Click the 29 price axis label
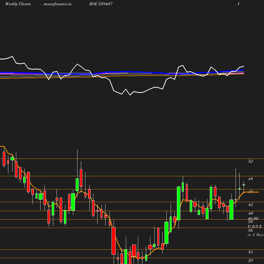Viewport: 264px width, 264px height. point(250,260)
